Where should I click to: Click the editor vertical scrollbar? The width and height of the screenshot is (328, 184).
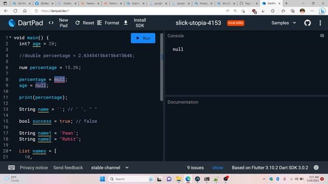[x=161, y=67]
